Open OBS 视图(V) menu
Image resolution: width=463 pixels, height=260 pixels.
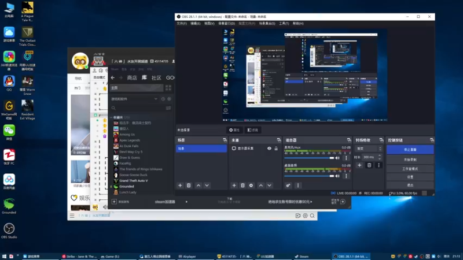[210, 23]
